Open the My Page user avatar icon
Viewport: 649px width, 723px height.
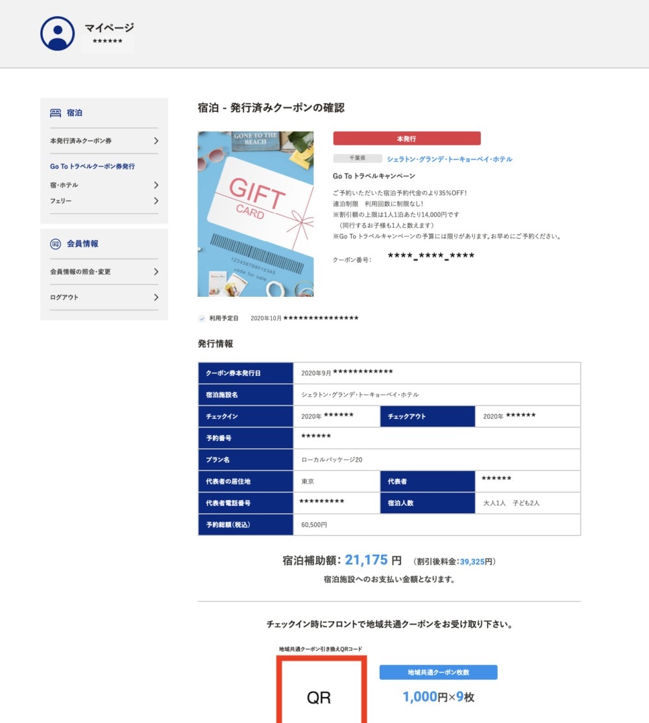(x=58, y=34)
